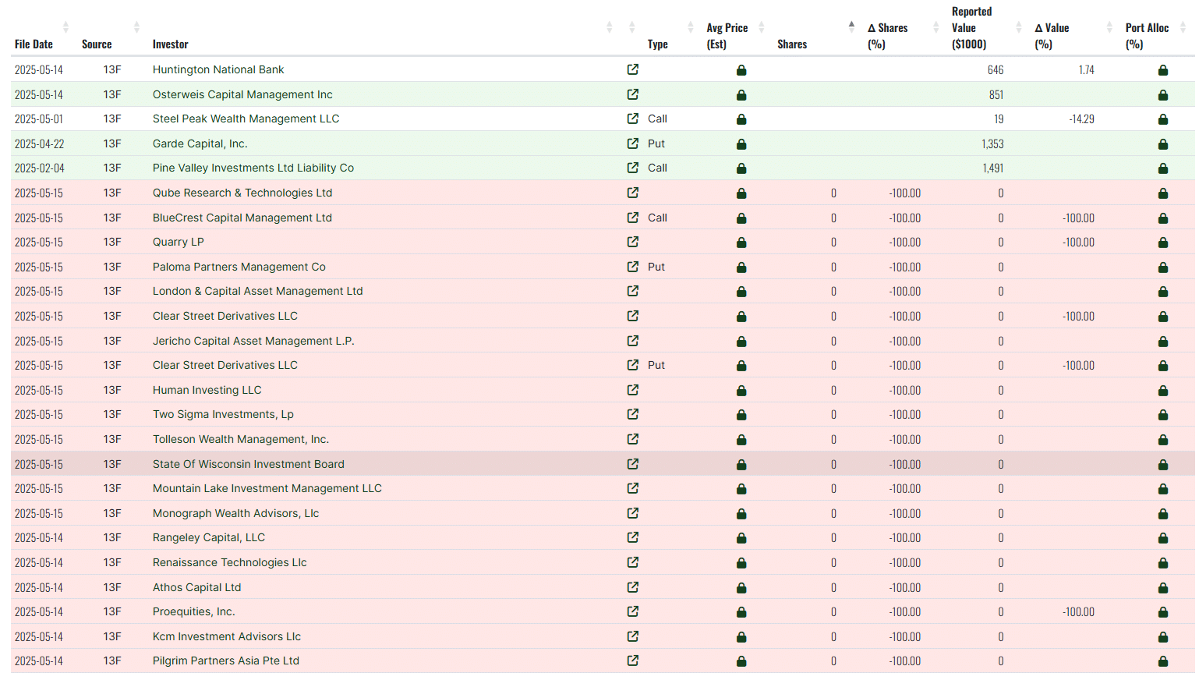Viewport: 1199px width, 673px height.
Task: Open Kcm Investment Advisors Llc link
Action: point(227,636)
